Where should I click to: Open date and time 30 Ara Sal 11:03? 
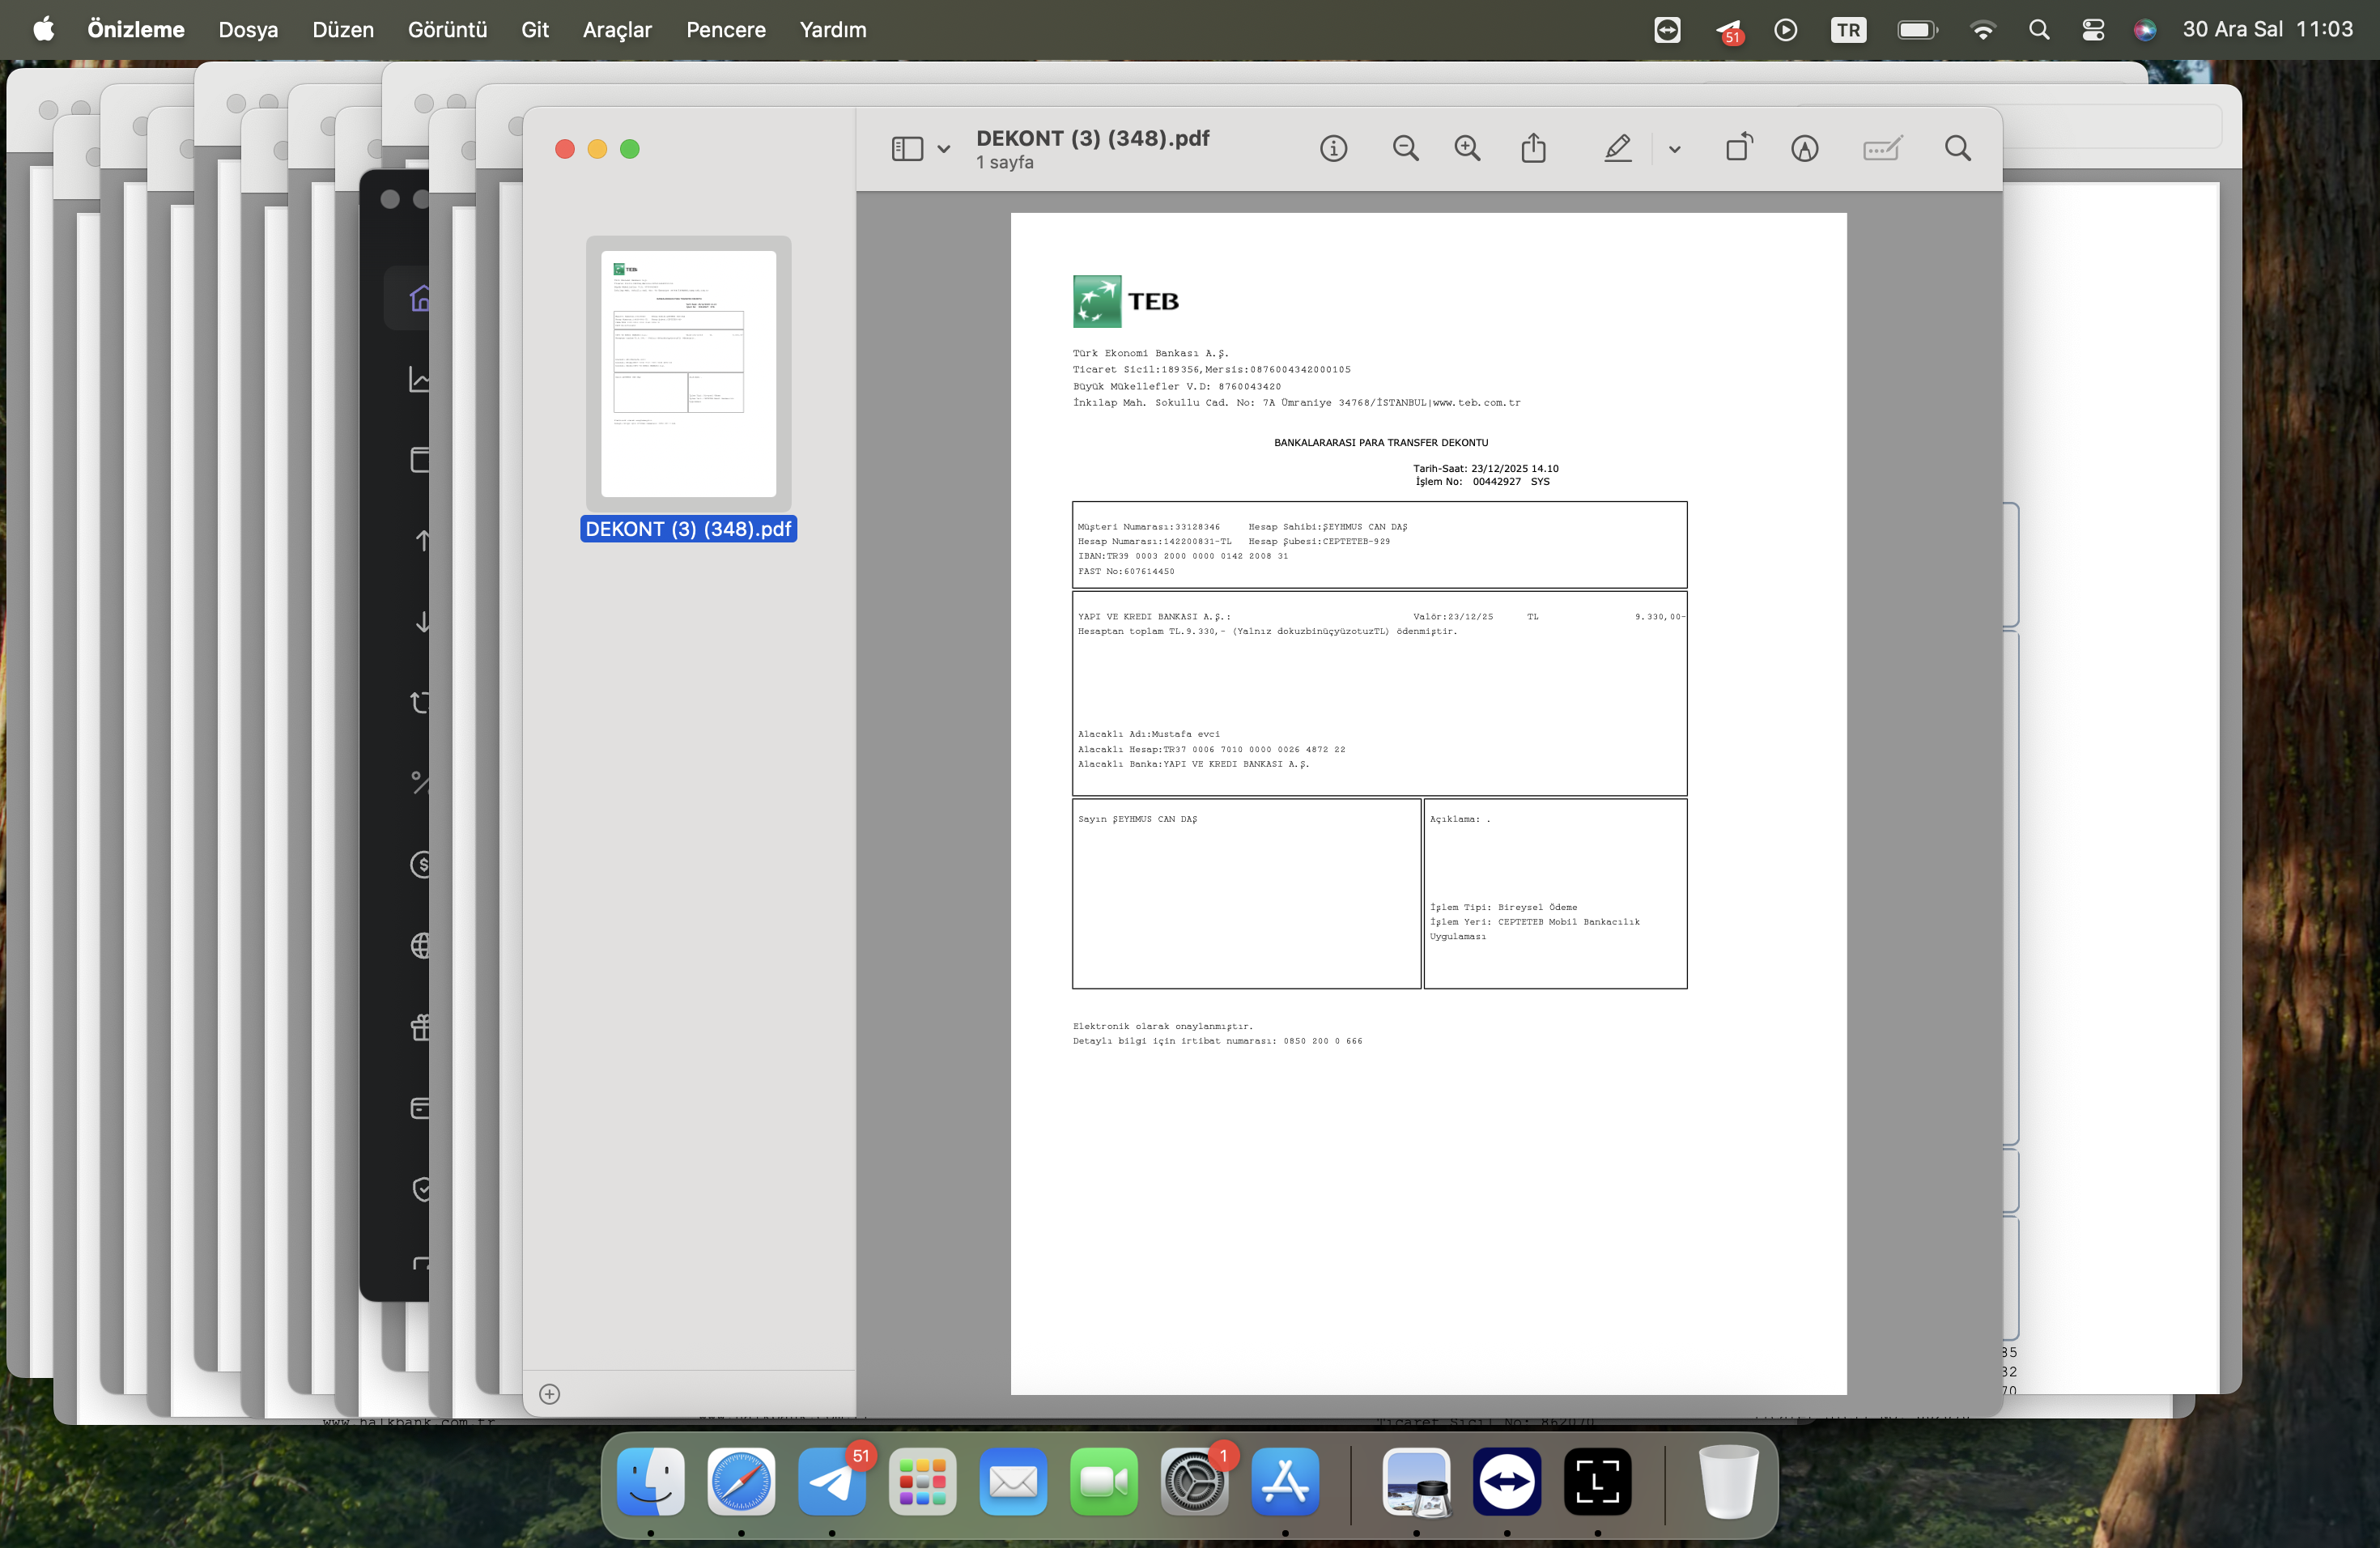2267,29
